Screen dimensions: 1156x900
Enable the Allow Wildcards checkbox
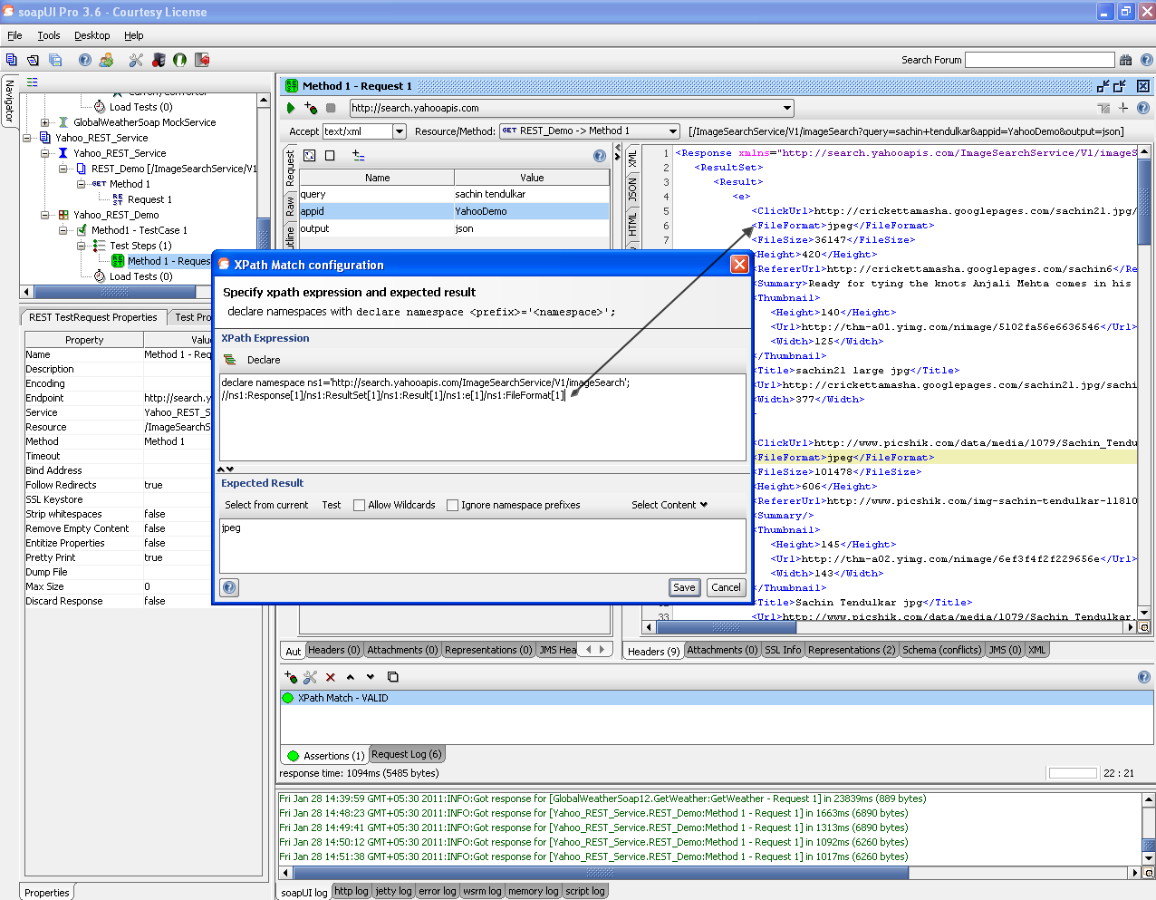click(x=360, y=506)
